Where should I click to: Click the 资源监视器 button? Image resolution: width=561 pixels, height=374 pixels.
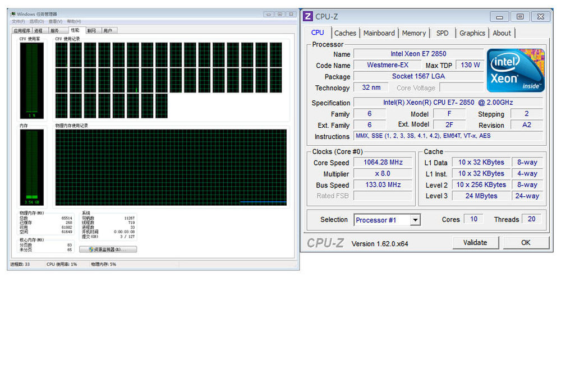pos(108,249)
